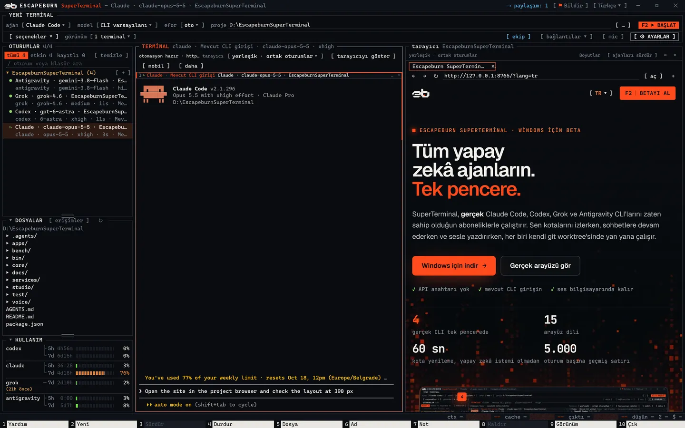The width and height of the screenshot is (685, 428).
Task: Add a new browser tab with plus
Action: pyautogui.click(x=673, y=76)
